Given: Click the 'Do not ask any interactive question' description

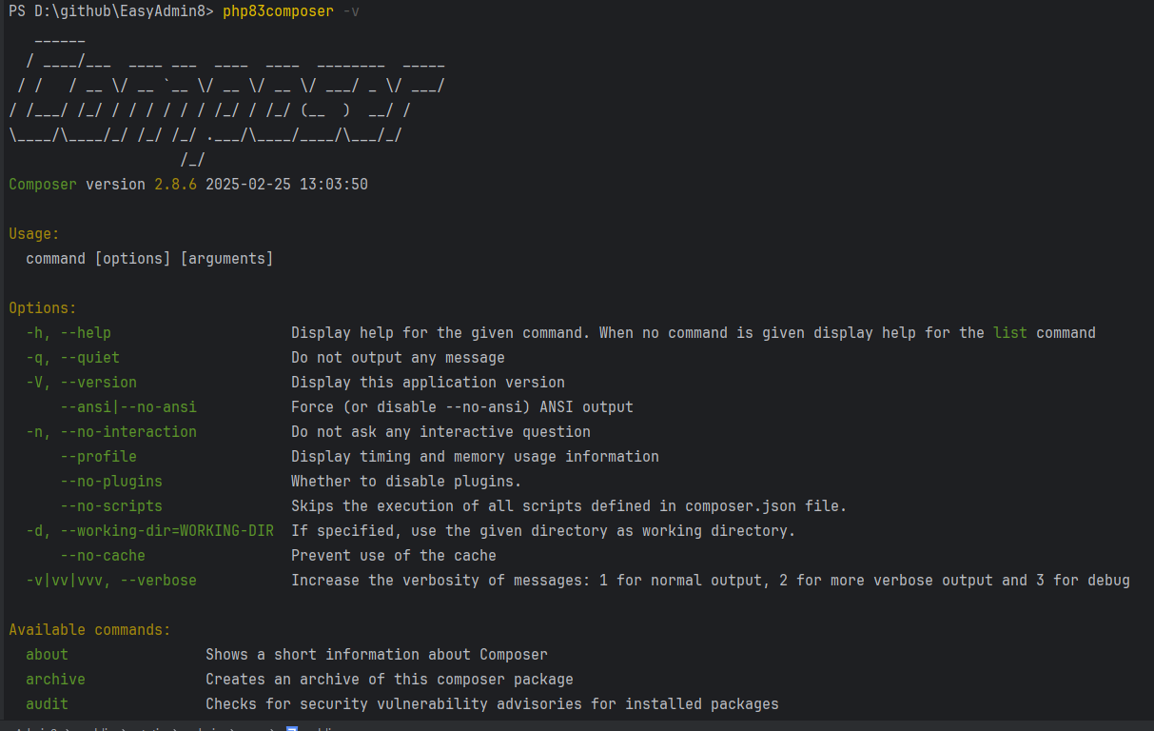Looking at the screenshot, I should tap(440, 432).
